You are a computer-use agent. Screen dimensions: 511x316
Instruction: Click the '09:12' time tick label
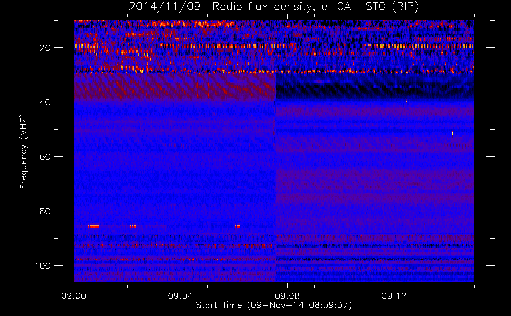point(394,296)
